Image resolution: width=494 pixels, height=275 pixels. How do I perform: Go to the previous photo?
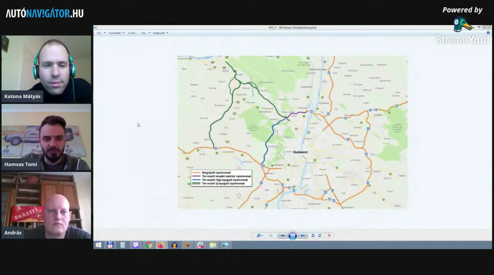point(282,236)
